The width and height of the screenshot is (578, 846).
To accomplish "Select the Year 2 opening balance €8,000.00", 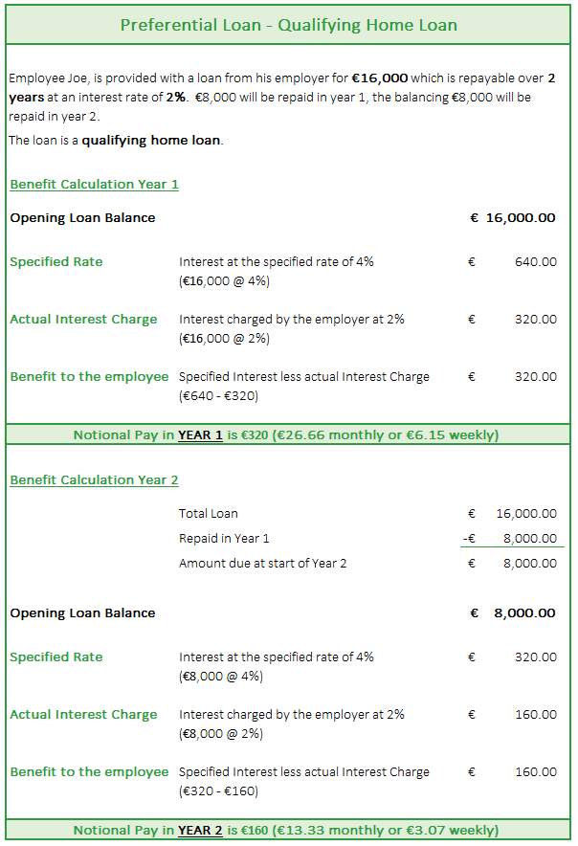I will coord(513,613).
